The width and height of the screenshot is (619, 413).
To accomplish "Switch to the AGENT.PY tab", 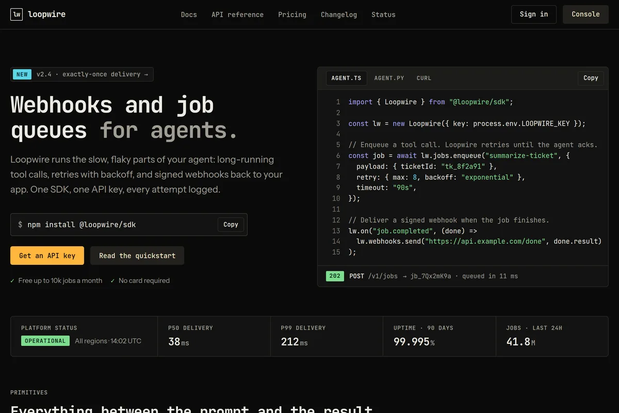I will [389, 78].
